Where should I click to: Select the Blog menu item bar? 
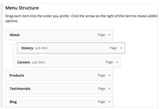point(59,102)
